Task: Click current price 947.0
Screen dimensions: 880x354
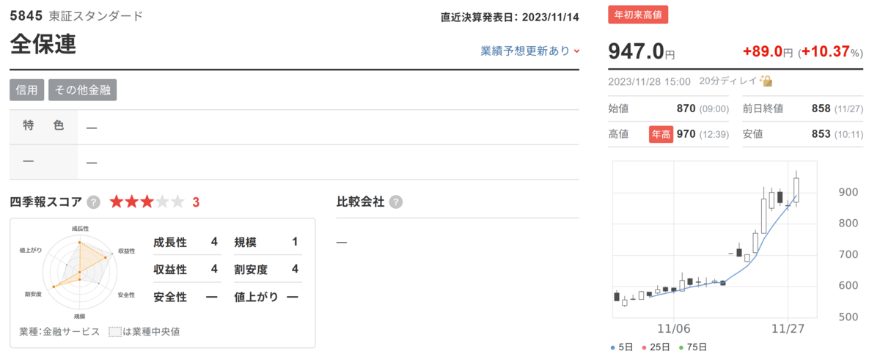Action: tap(637, 51)
